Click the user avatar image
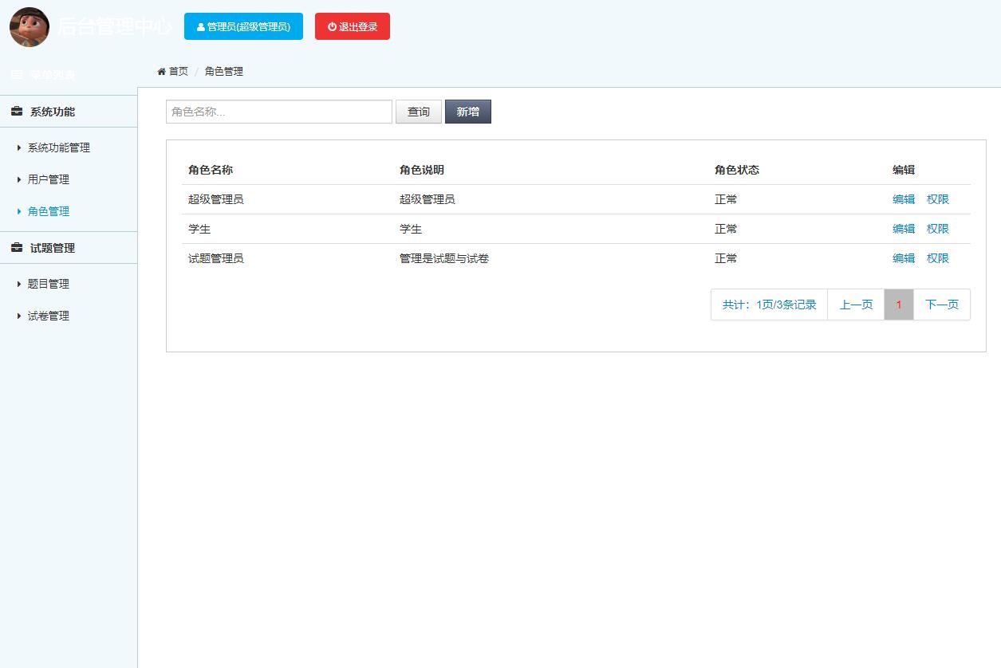Image resolution: width=1001 pixels, height=668 pixels. click(29, 26)
